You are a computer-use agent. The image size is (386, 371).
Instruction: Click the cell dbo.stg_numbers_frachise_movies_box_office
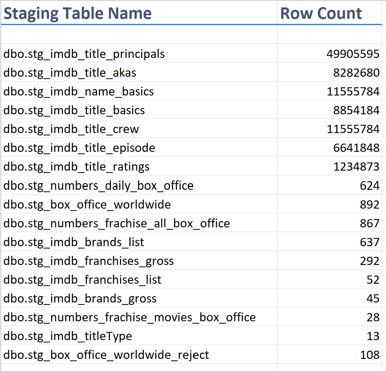(139, 317)
